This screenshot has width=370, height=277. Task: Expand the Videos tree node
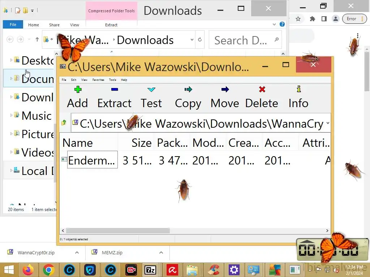pyautogui.click(x=11, y=152)
